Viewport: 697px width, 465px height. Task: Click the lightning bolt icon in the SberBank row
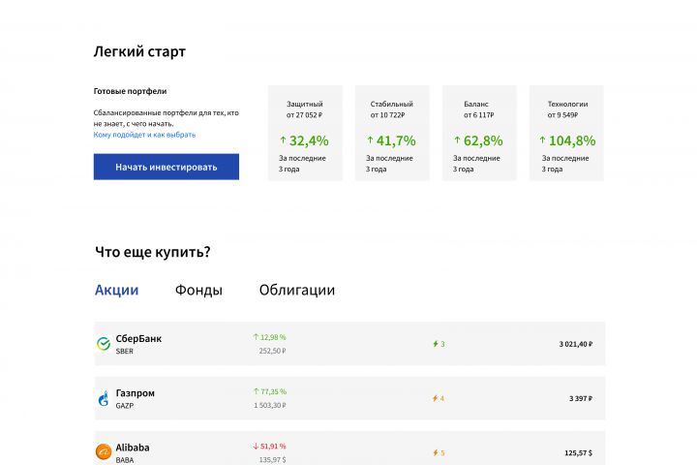[436, 344]
